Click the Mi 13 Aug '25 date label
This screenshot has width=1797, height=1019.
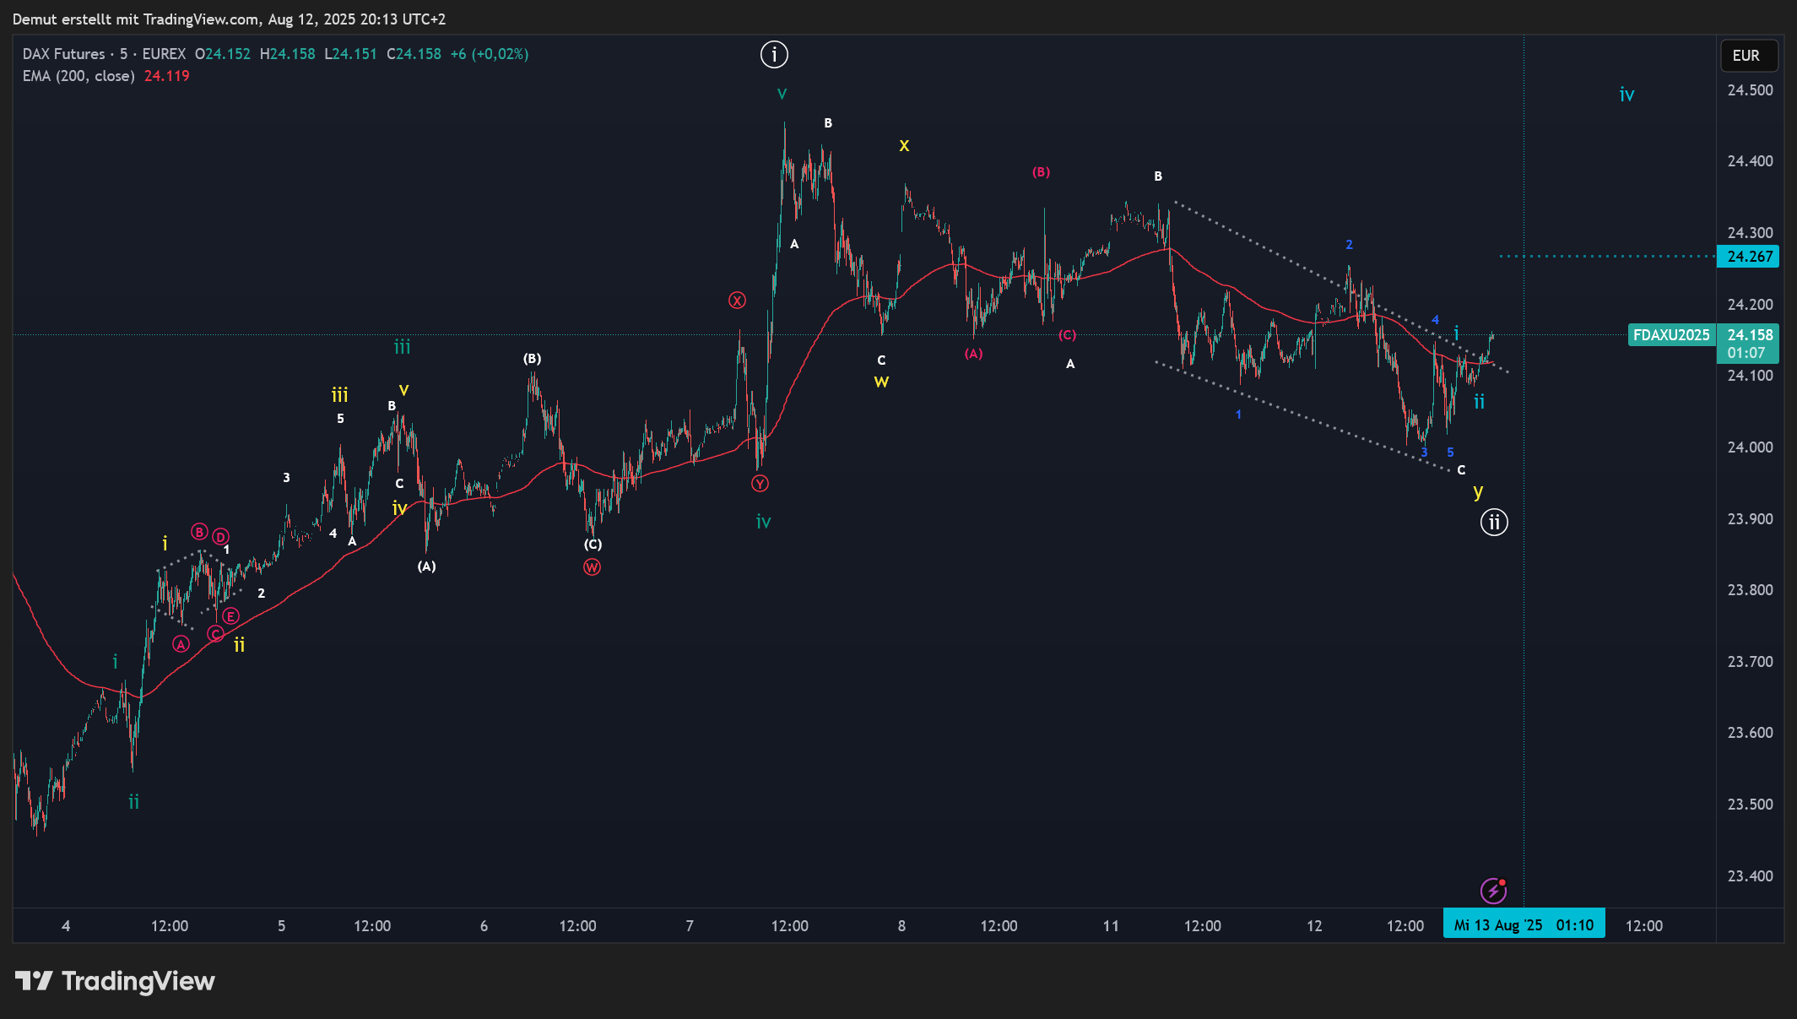click(1497, 925)
